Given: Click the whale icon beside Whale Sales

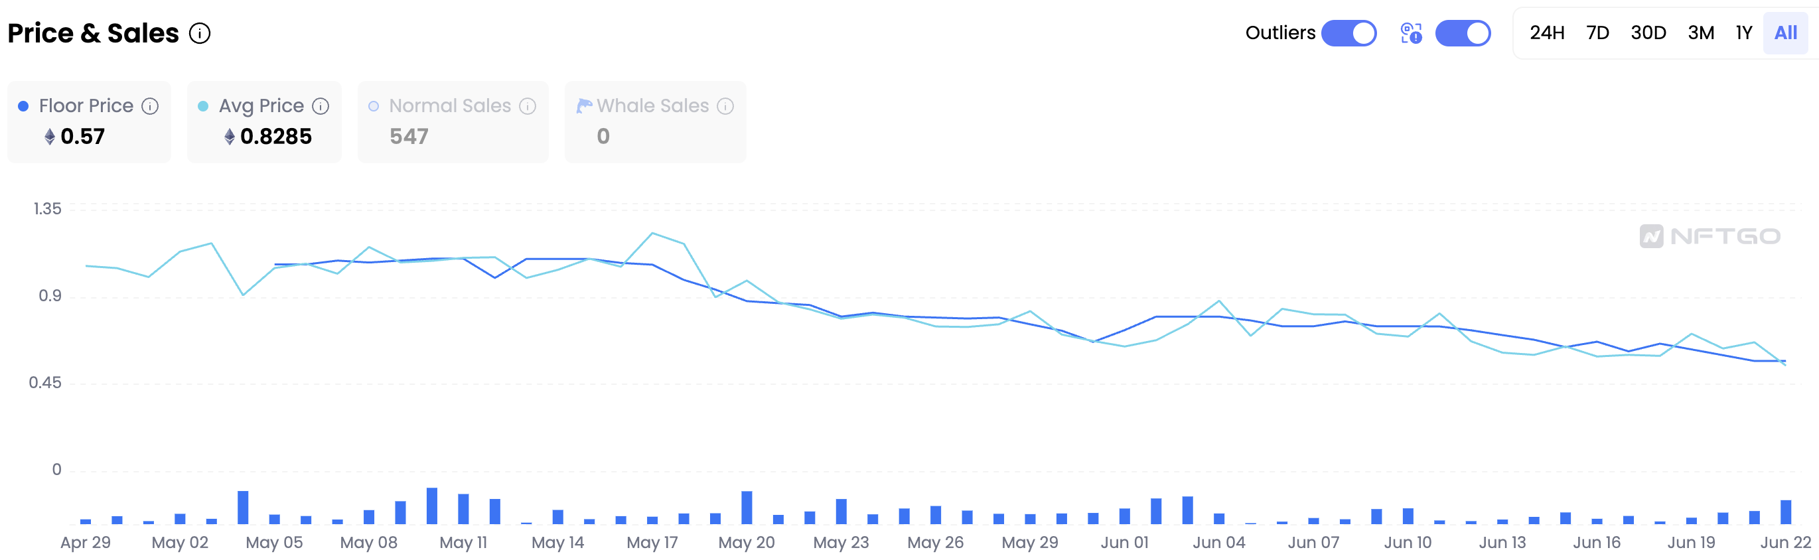Looking at the screenshot, I should (x=584, y=106).
